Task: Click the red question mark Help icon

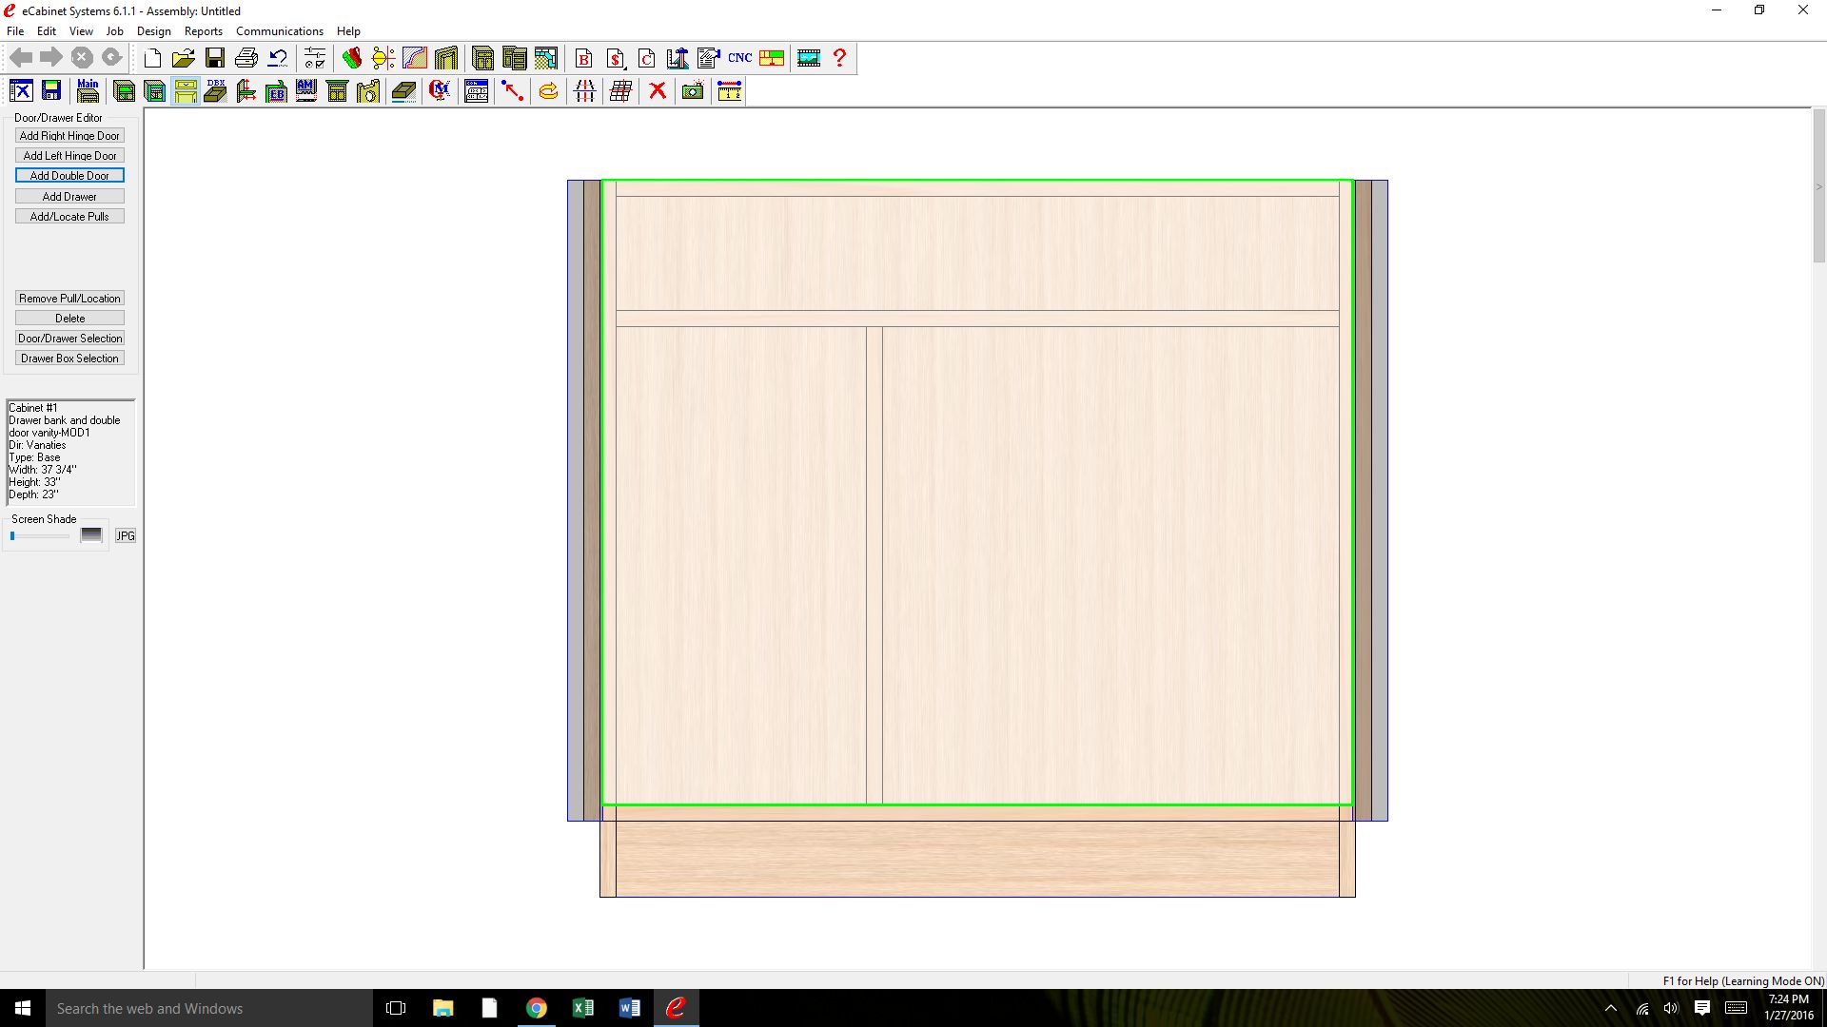Action: pos(839,58)
